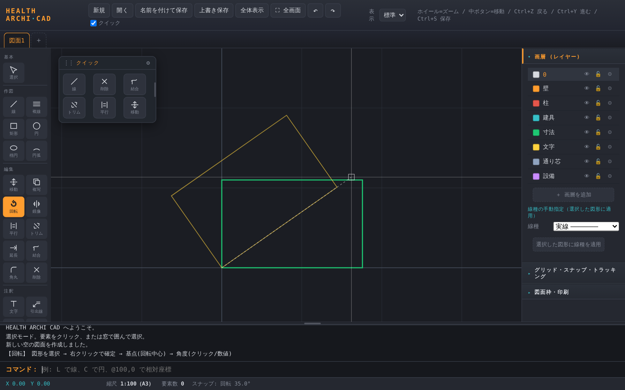Image resolution: width=625 pixels, height=390 pixels.
Task: Pick the トリム trim tool in left toolbar
Action: [x=37, y=228]
